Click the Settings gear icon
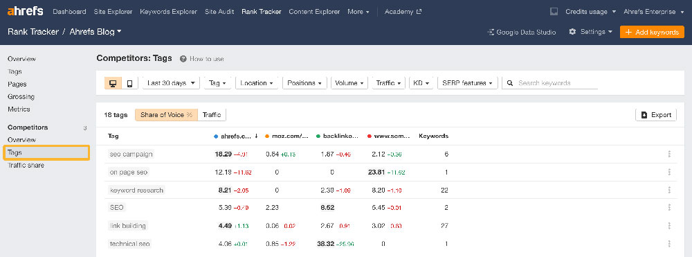The width and height of the screenshot is (692, 257). pos(572,32)
